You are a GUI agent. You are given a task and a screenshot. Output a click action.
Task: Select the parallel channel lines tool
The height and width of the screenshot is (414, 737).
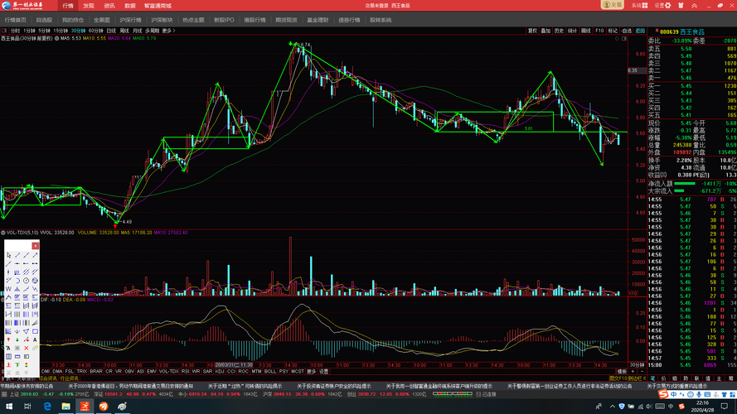click(26, 272)
